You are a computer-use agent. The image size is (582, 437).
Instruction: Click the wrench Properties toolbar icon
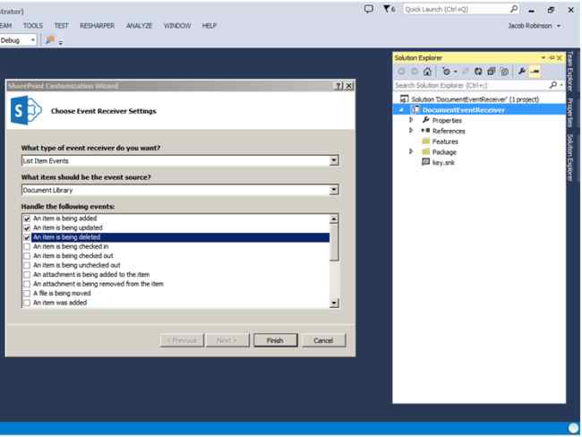point(521,71)
